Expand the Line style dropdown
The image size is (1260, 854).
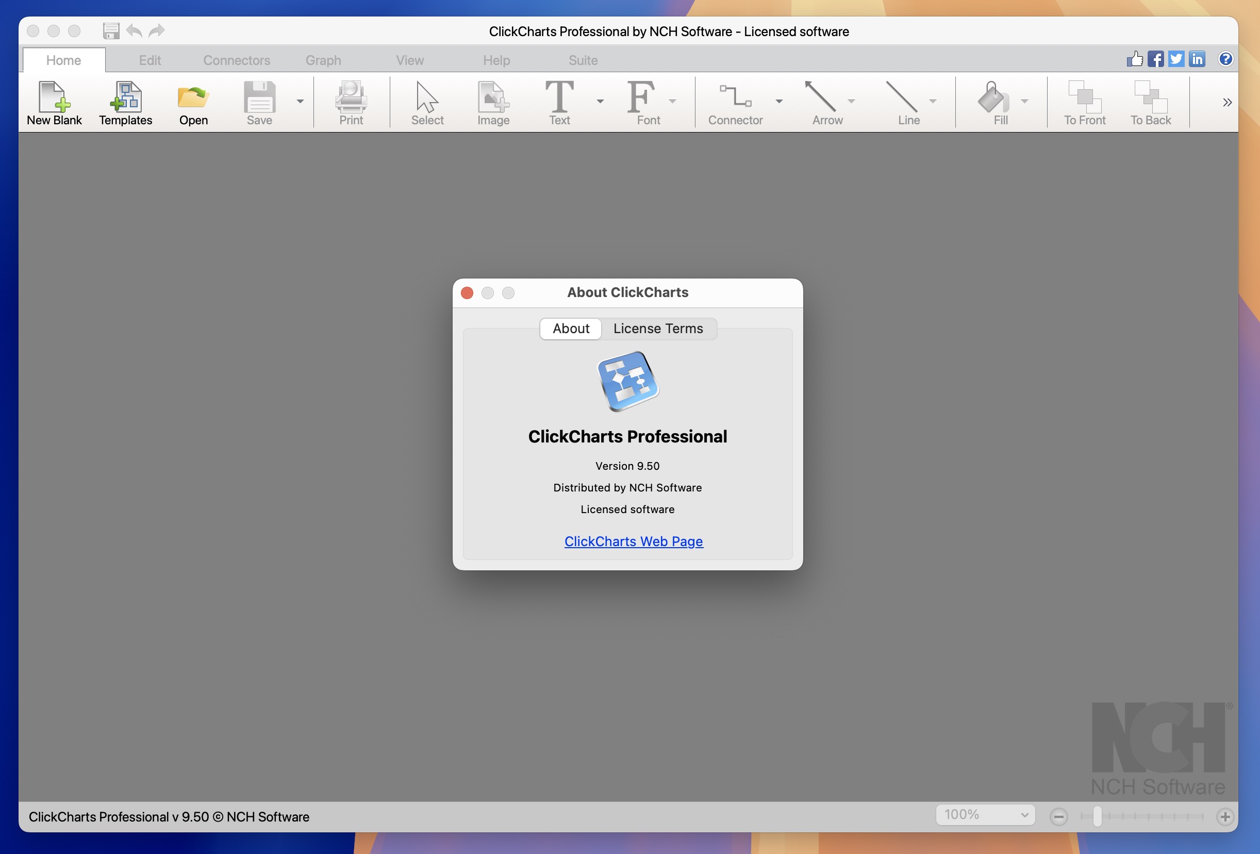pos(933,102)
